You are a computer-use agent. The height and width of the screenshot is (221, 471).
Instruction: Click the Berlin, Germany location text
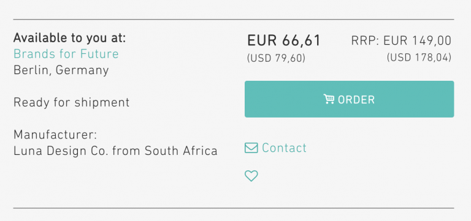[61, 70]
